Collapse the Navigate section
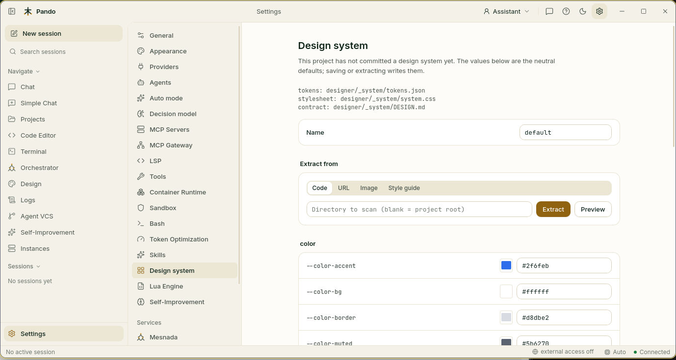This screenshot has width=676, height=360. (x=24, y=71)
